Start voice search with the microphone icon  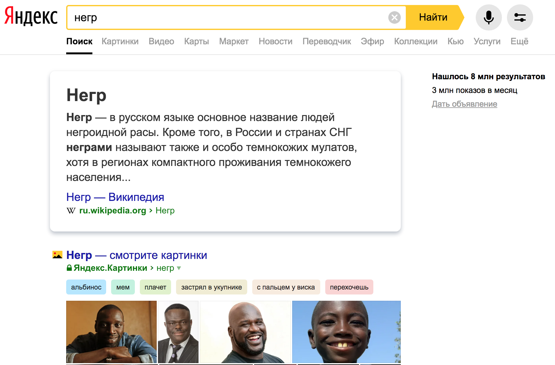[489, 17]
